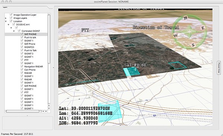The image size is (223, 136).
Task: Click the N marker on the compass
Action: point(185,18)
